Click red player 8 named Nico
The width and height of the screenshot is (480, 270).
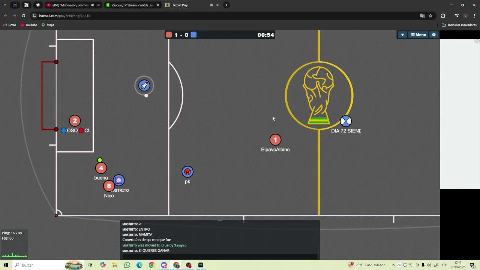[x=109, y=186]
